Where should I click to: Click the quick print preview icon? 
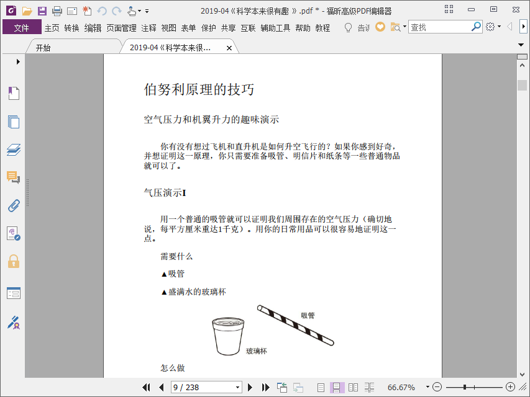click(71, 11)
